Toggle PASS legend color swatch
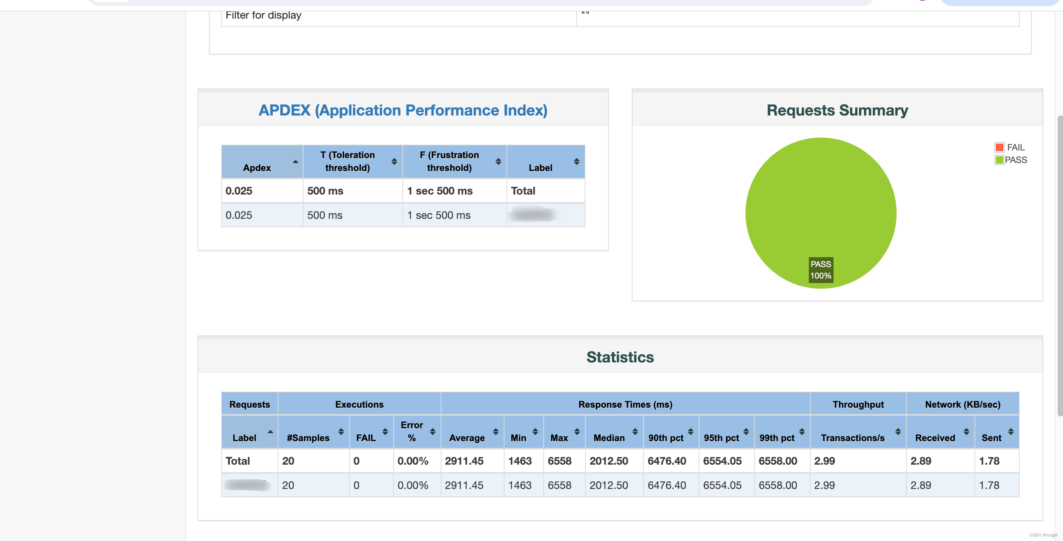The width and height of the screenshot is (1063, 541). coord(999,160)
